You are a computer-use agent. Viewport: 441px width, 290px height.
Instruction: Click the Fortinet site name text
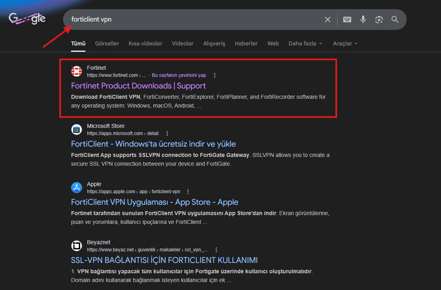97,68
